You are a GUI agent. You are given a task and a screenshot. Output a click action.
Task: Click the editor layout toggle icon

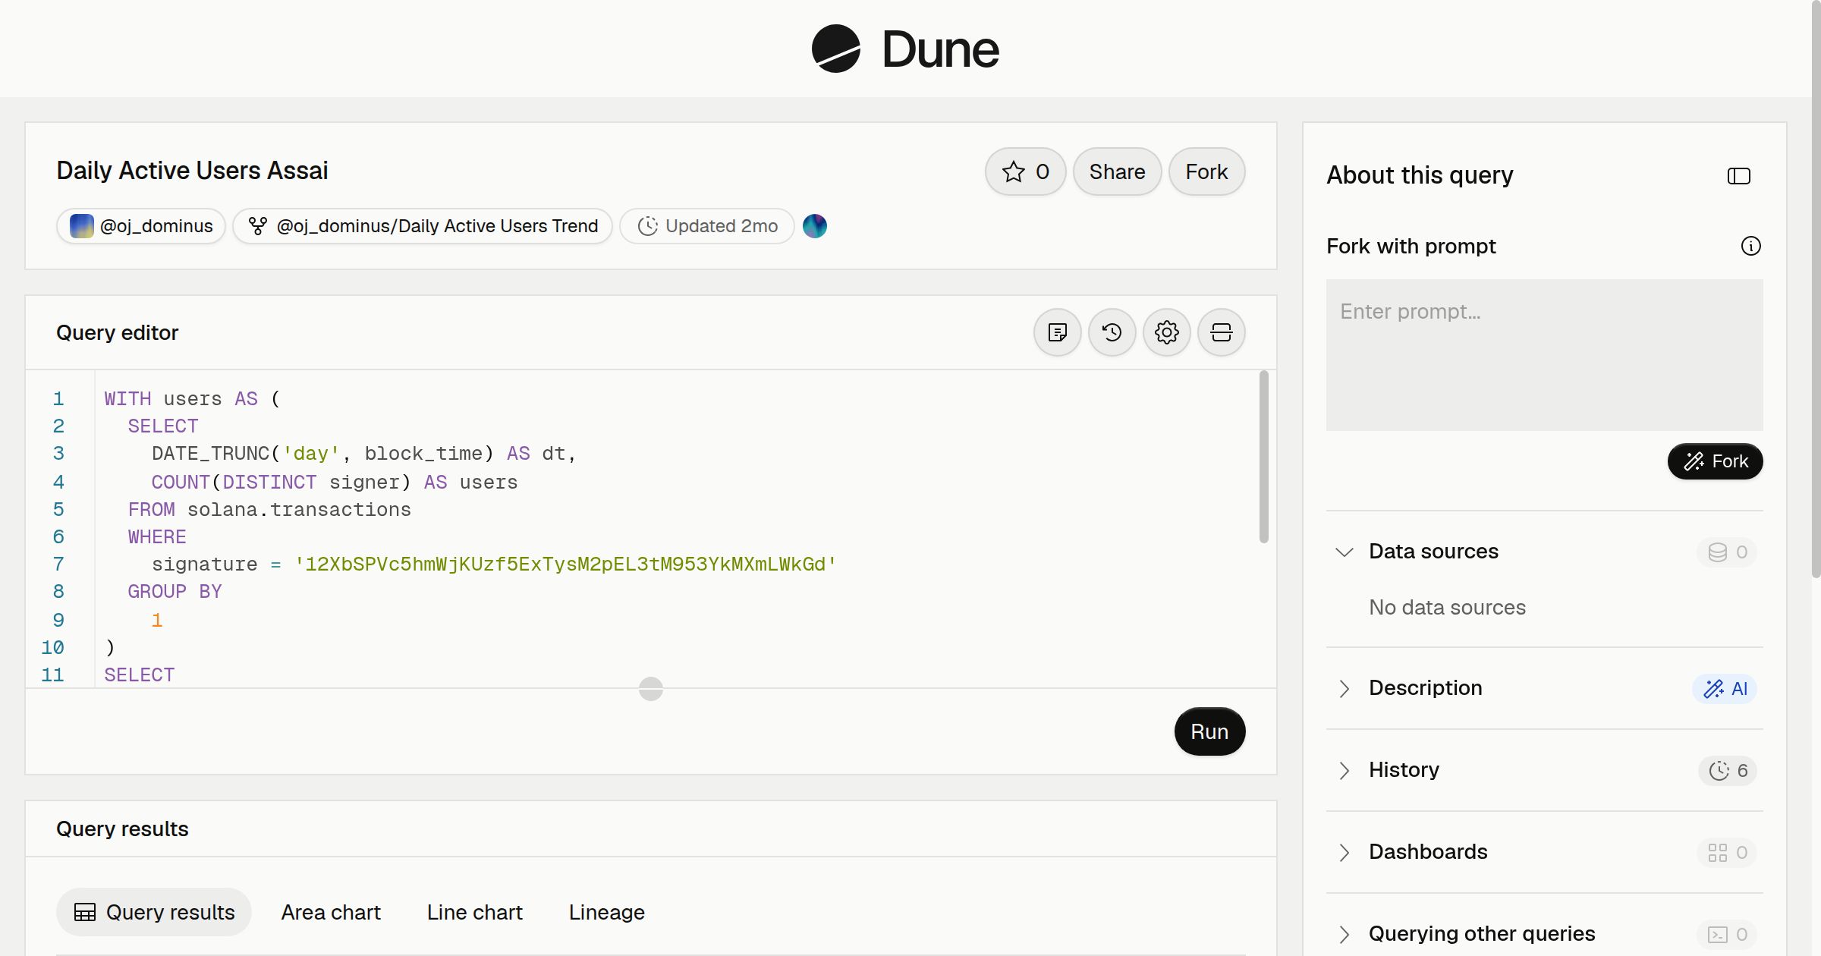pyautogui.click(x=1221, y=332)
